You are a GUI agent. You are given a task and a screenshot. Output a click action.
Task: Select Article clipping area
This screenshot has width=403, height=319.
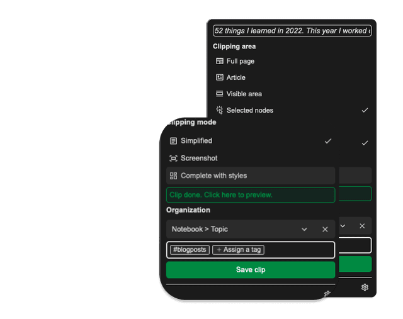pos(292,77)
